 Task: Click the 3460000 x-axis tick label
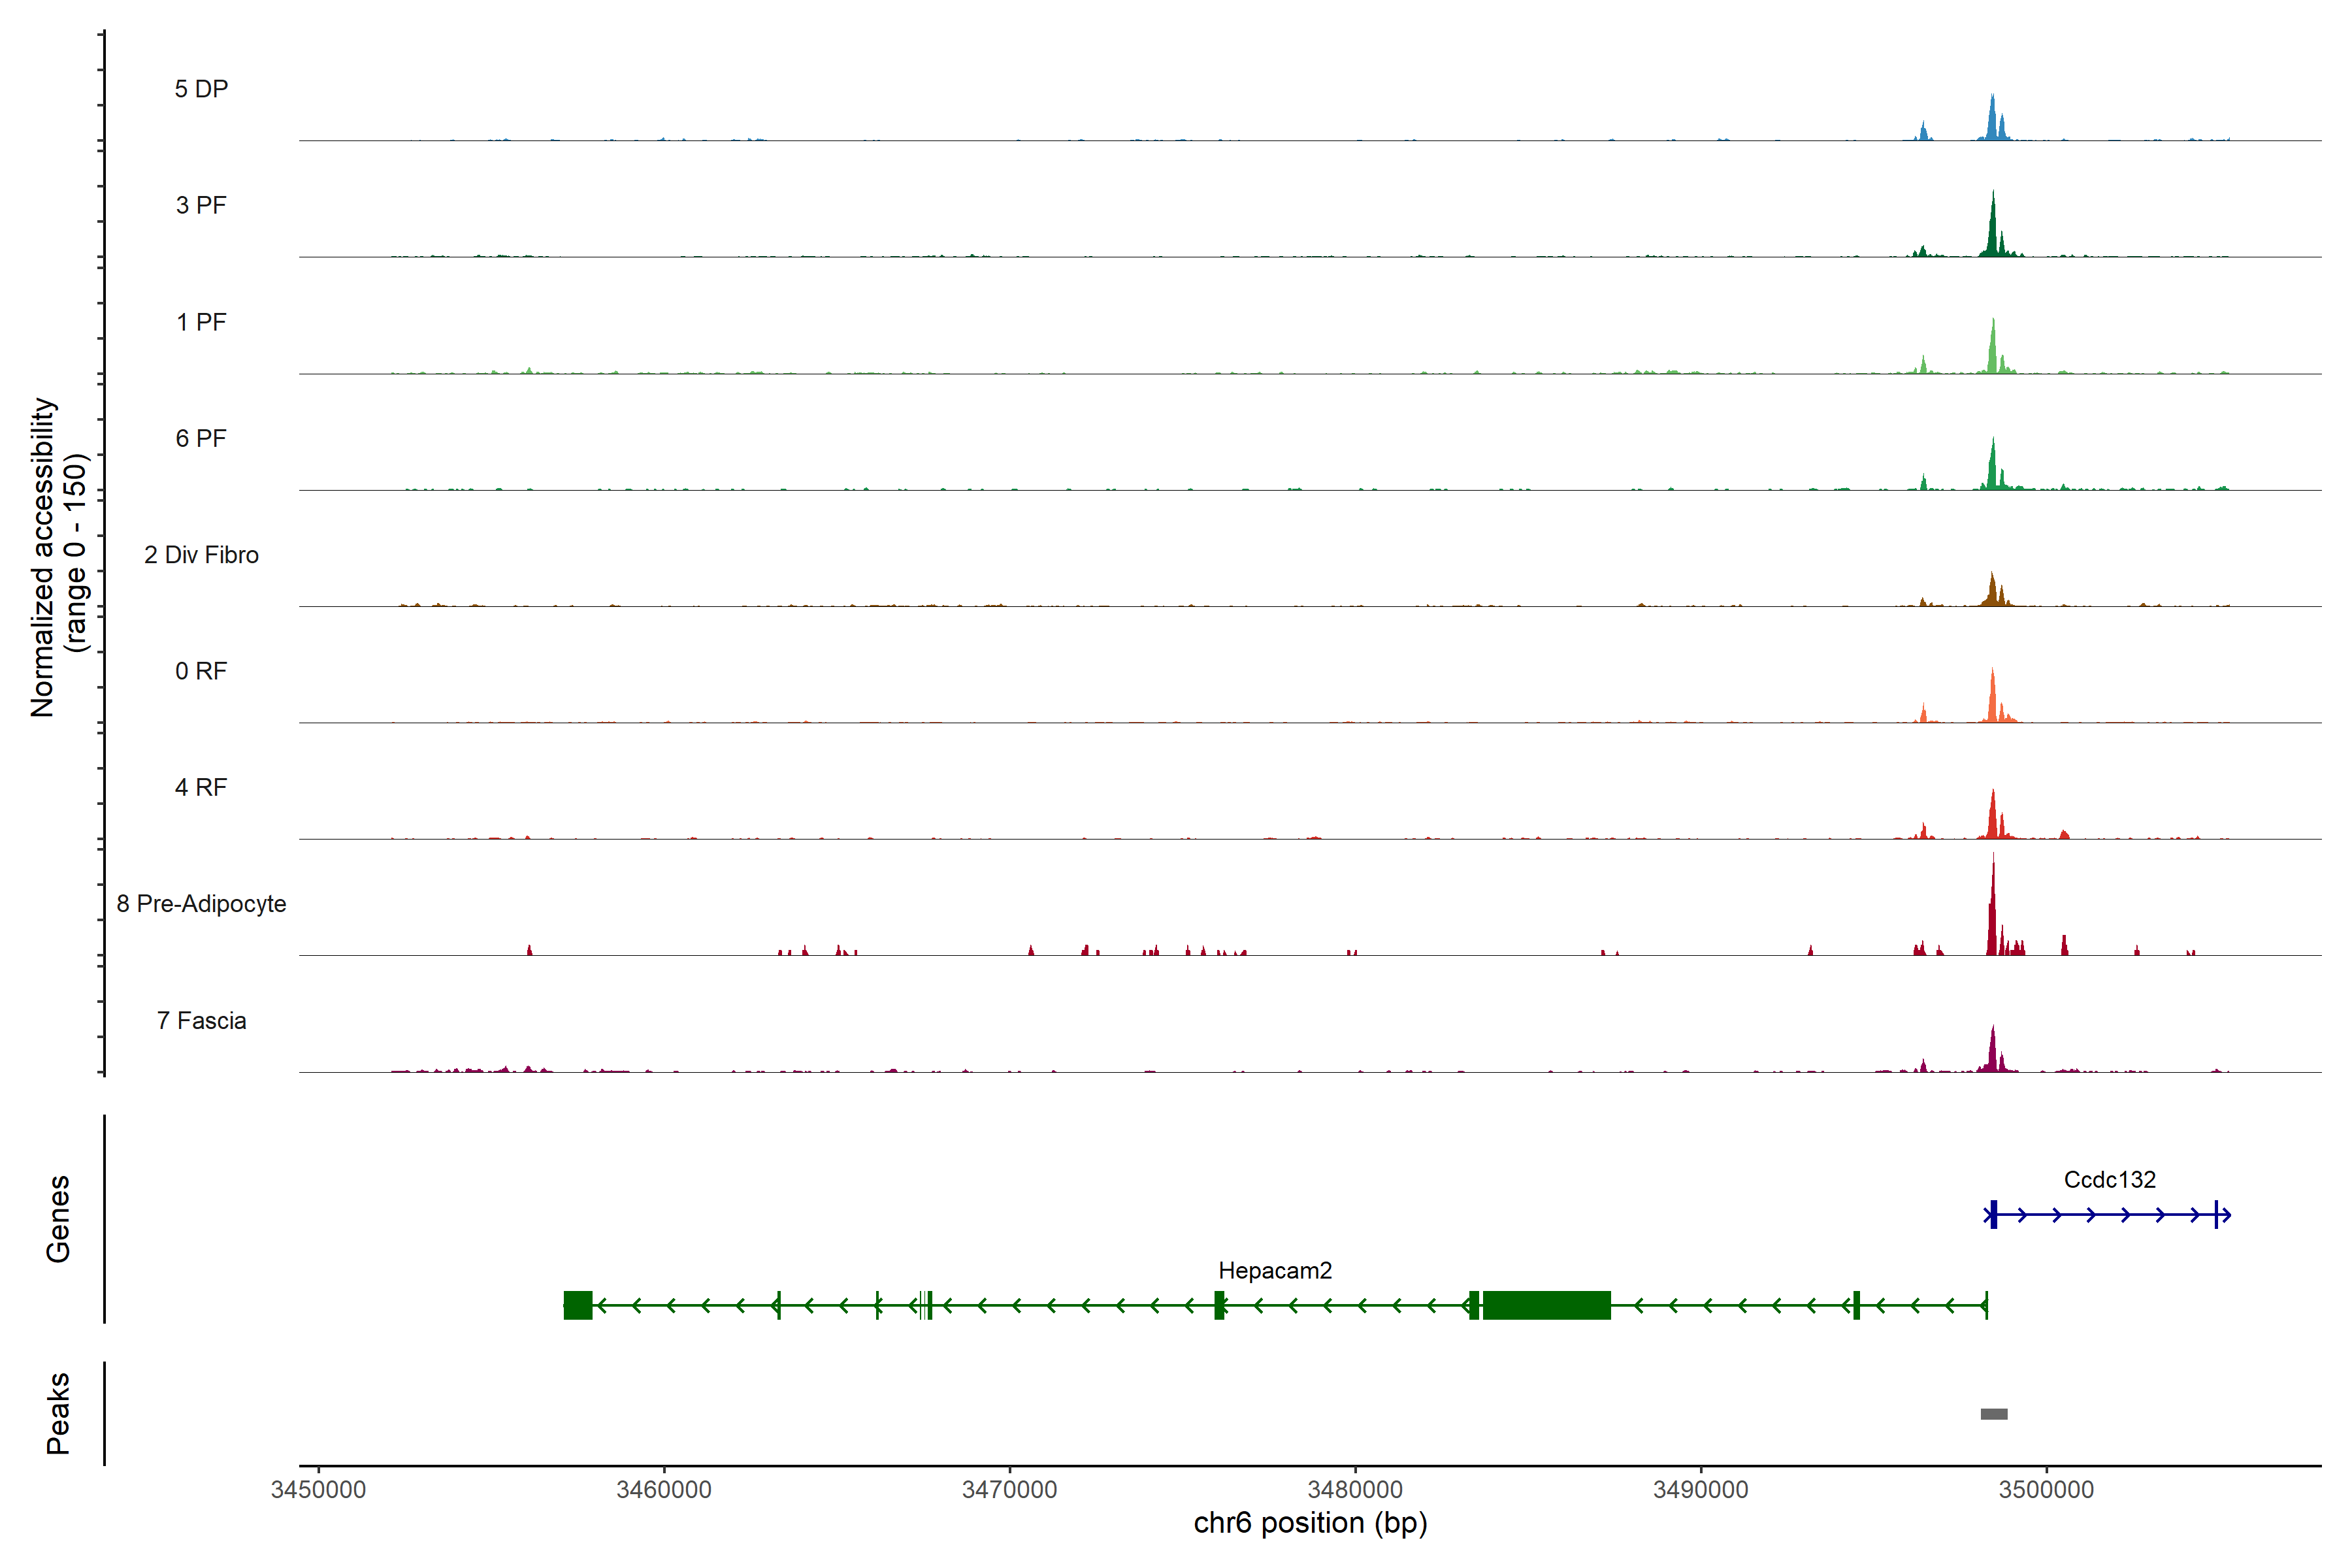tap(663, 1489)
